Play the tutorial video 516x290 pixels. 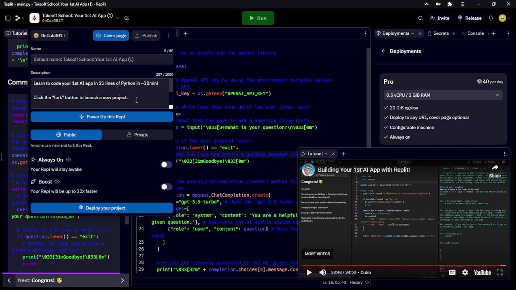coord(309,273)
